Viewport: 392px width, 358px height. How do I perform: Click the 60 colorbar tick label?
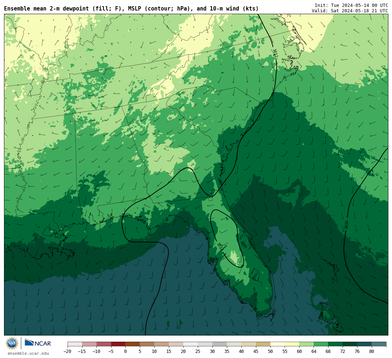(299, 351)
